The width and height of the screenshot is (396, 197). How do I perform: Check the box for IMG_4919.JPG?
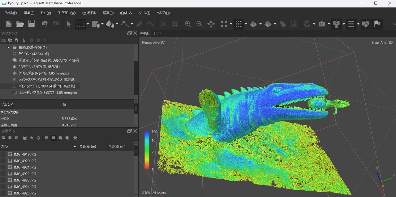(3, 154)
